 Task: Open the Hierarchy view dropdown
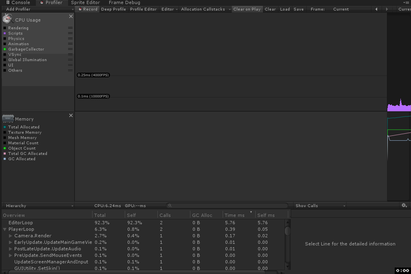[38, 206]
